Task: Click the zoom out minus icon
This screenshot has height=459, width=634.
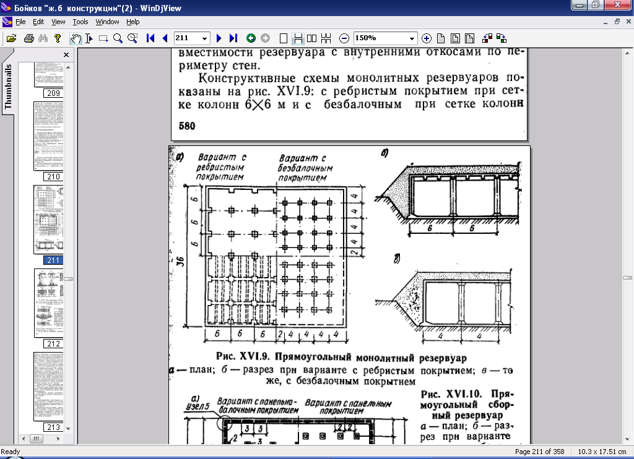Action: coord(344,38)
